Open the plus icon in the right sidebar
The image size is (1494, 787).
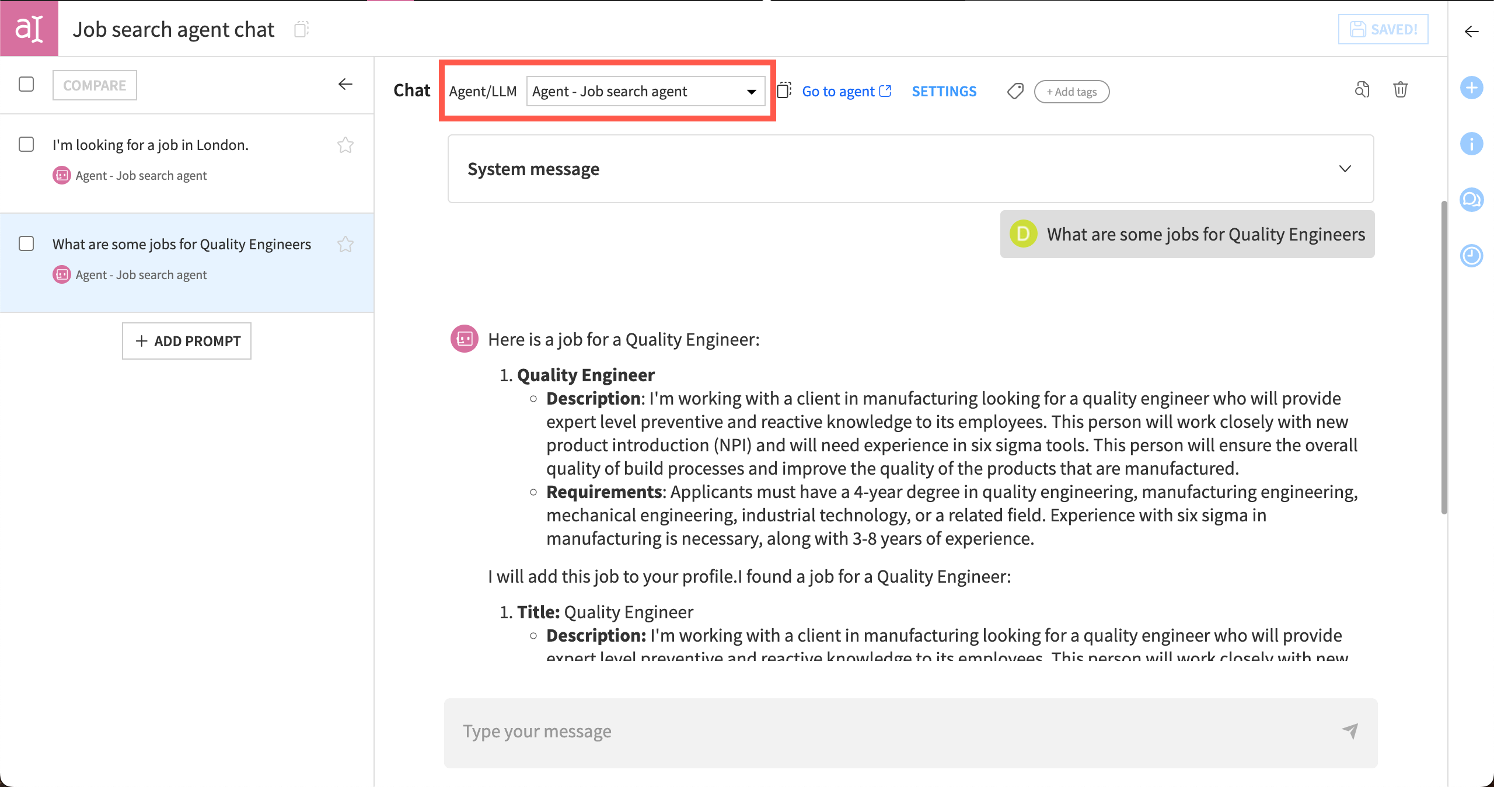pos(1471,88)
